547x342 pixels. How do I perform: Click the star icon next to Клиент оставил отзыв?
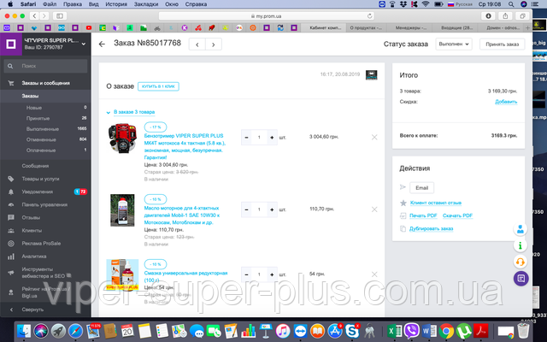click(x=403, y=203)
